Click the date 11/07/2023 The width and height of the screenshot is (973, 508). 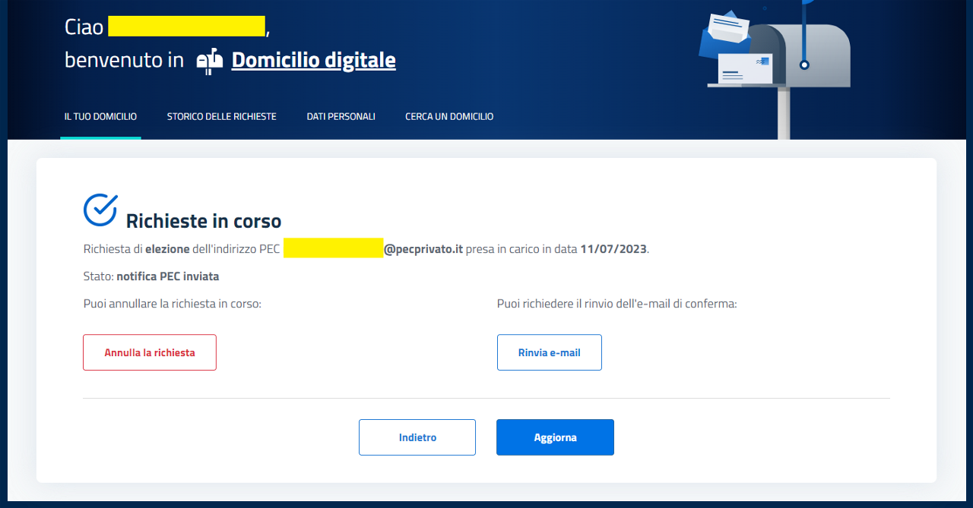point(613,249)
